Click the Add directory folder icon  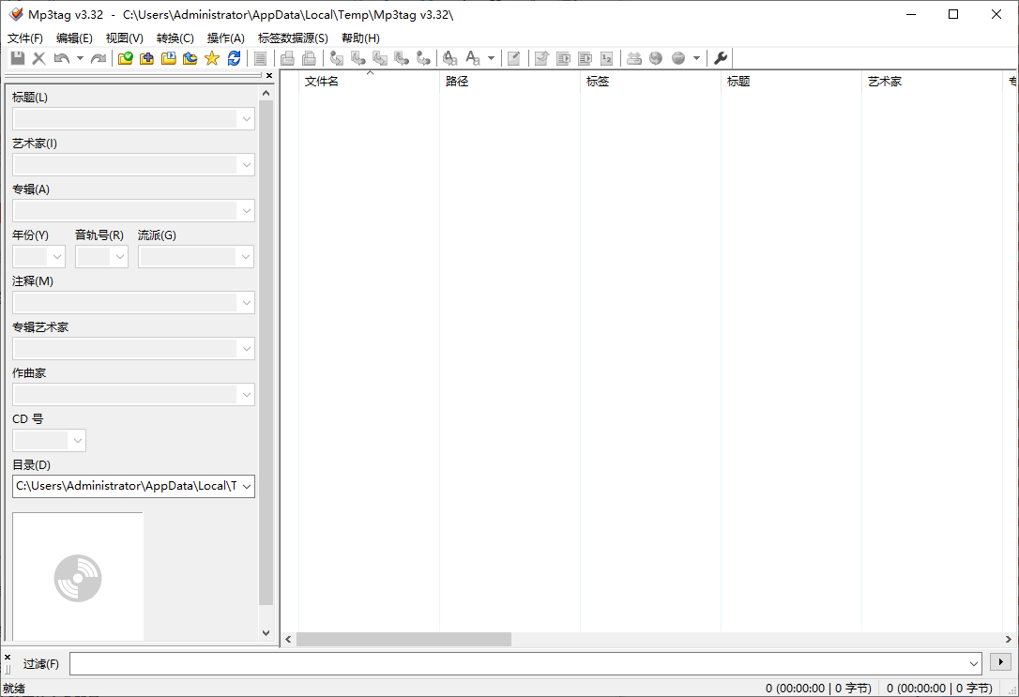pos(147,58)
